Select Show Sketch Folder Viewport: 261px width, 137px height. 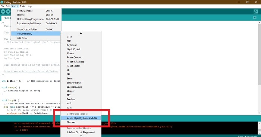(36, 29)
